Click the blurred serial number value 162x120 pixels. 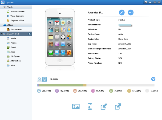click(x=125, y=25)
